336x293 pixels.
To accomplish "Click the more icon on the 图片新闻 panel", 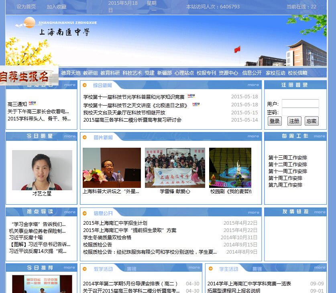I will click(253, 136).
